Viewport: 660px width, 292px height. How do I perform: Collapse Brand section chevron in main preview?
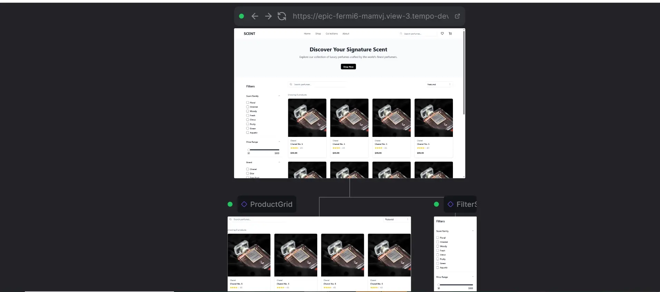(x=279, y=162)
